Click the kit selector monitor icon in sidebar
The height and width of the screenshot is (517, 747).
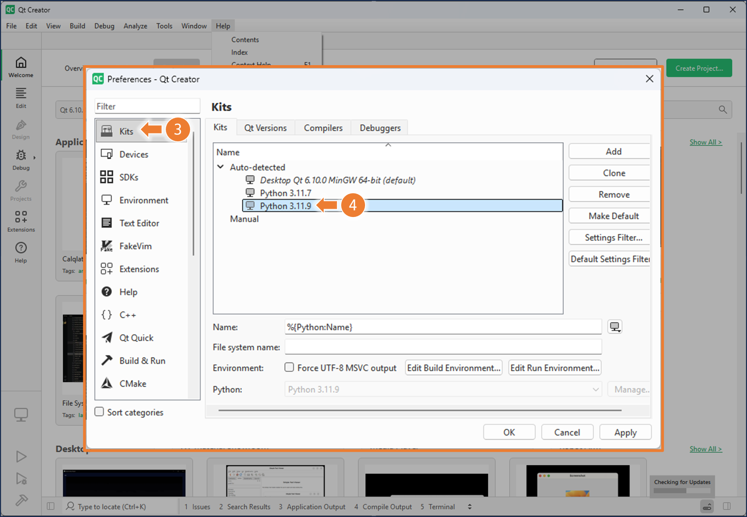pyautogui.click(x=21, y=415)
